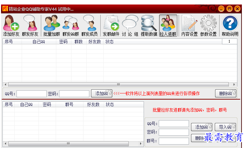Click 好友数 column header in upper table
Screen dimensions: 246x148
click(95, 42)
